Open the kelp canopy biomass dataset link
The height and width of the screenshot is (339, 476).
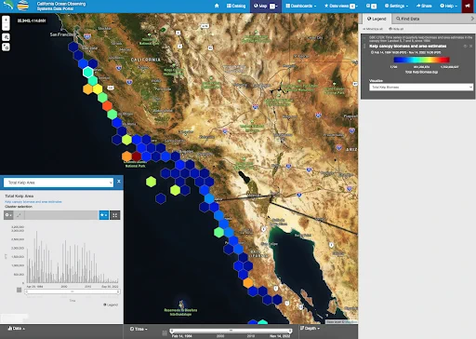[33, 202]
